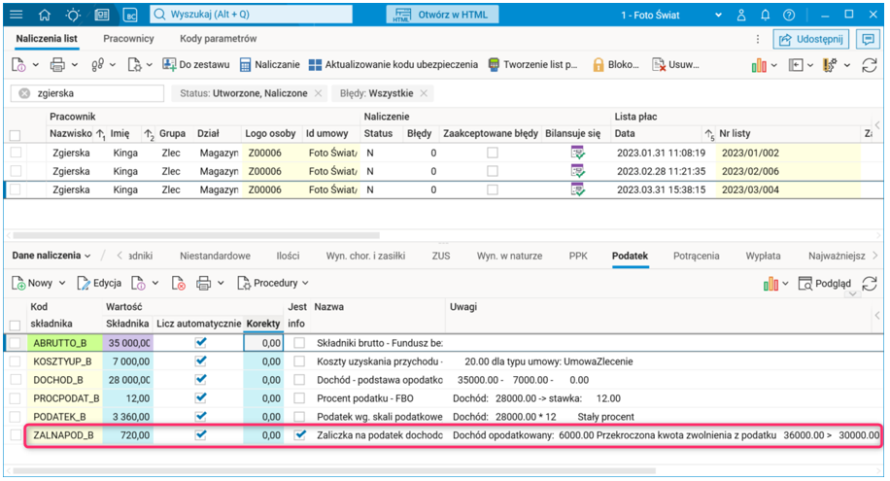
Task: Click the three-dot more options icon
Action: (758, 39)
